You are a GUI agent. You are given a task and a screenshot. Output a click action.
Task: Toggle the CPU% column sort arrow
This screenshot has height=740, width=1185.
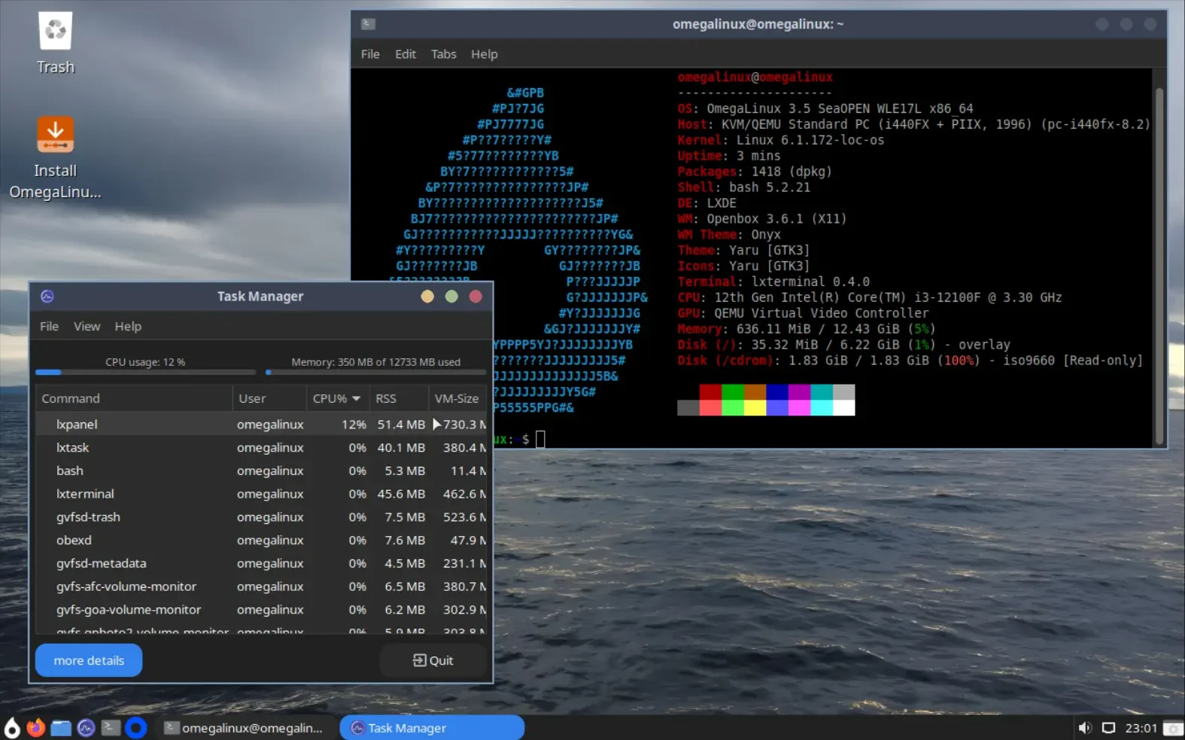[x=356, y=398]
